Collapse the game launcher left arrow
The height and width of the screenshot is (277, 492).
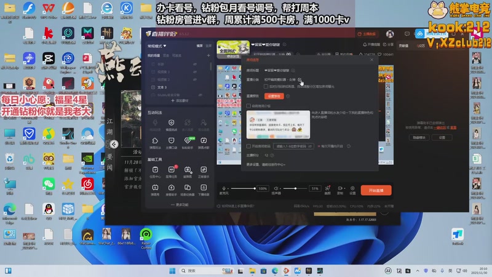[x=114, y=144]
